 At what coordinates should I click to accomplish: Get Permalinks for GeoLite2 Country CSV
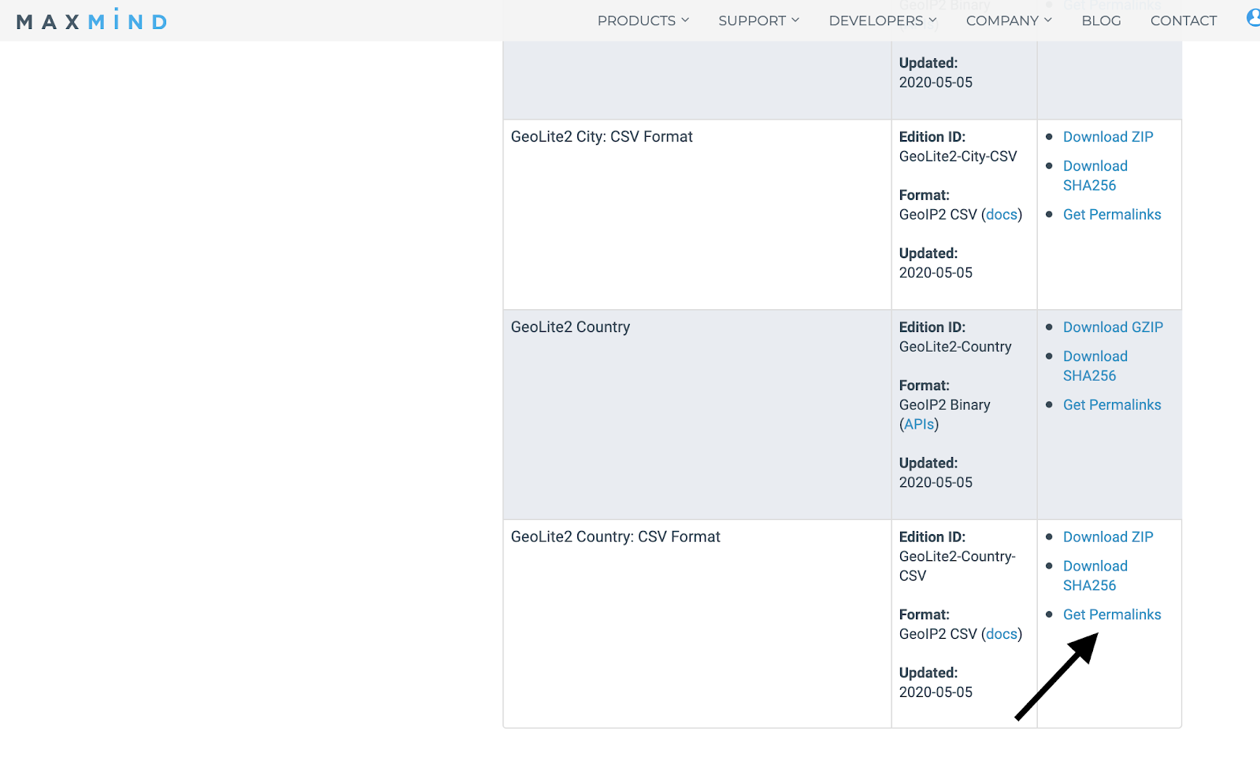pos(1112,615)
